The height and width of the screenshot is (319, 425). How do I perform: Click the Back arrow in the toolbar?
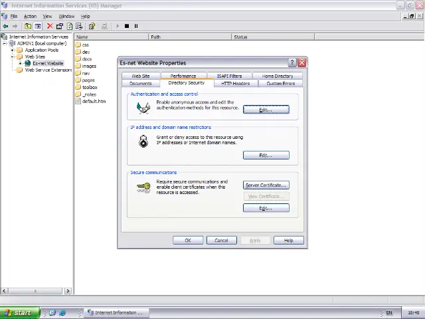[x=5, y=26]
